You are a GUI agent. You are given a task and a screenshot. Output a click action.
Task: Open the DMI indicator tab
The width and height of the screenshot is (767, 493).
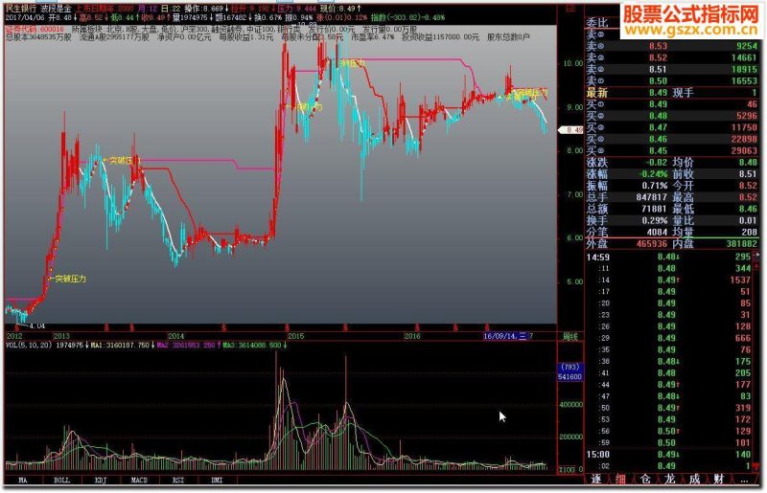(217, 481)
